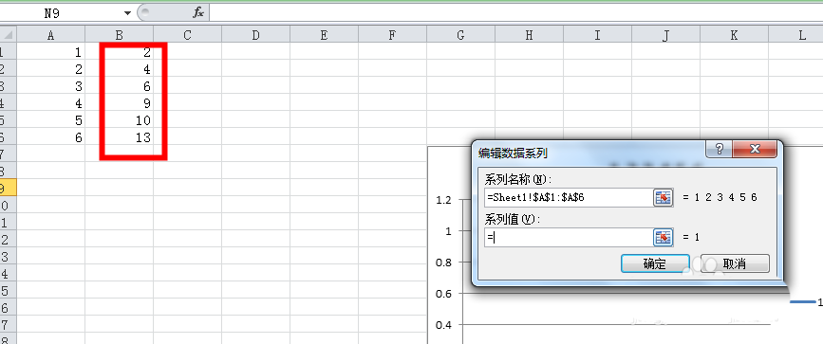
Task: Click the 0.6 chart axis label
Action: coord(443,294)
